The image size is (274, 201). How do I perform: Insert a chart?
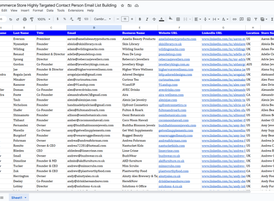point(249,19)
